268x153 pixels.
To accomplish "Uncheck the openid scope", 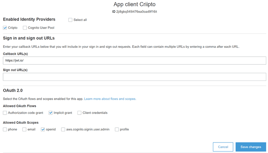I will (43, 129).
